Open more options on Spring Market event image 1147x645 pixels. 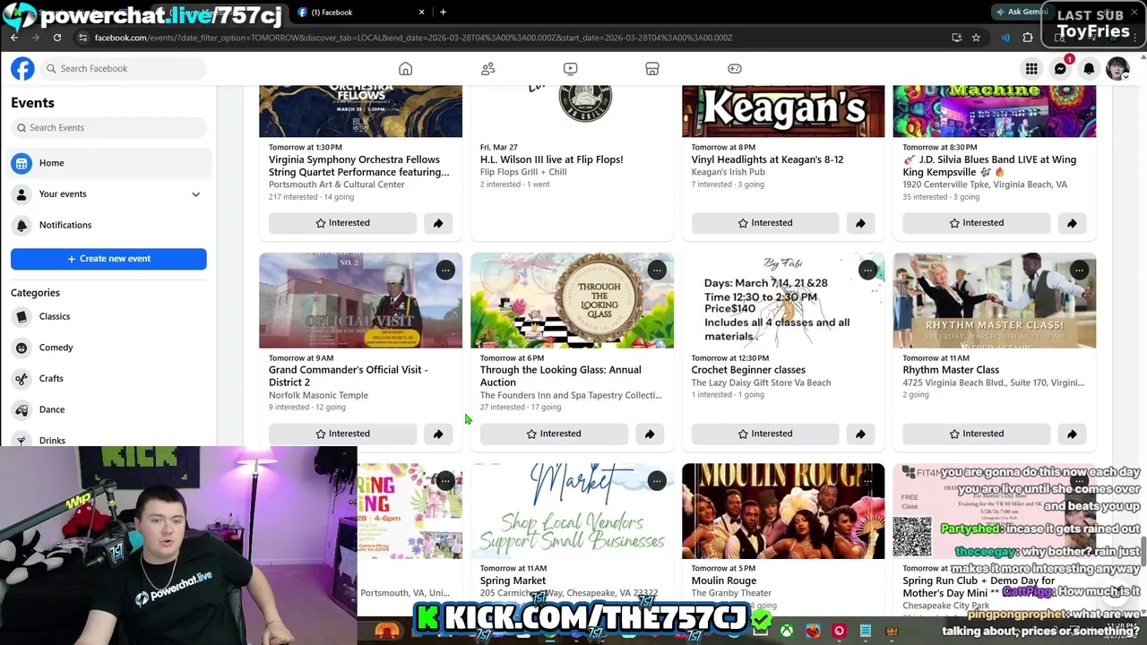click(657, 481)
